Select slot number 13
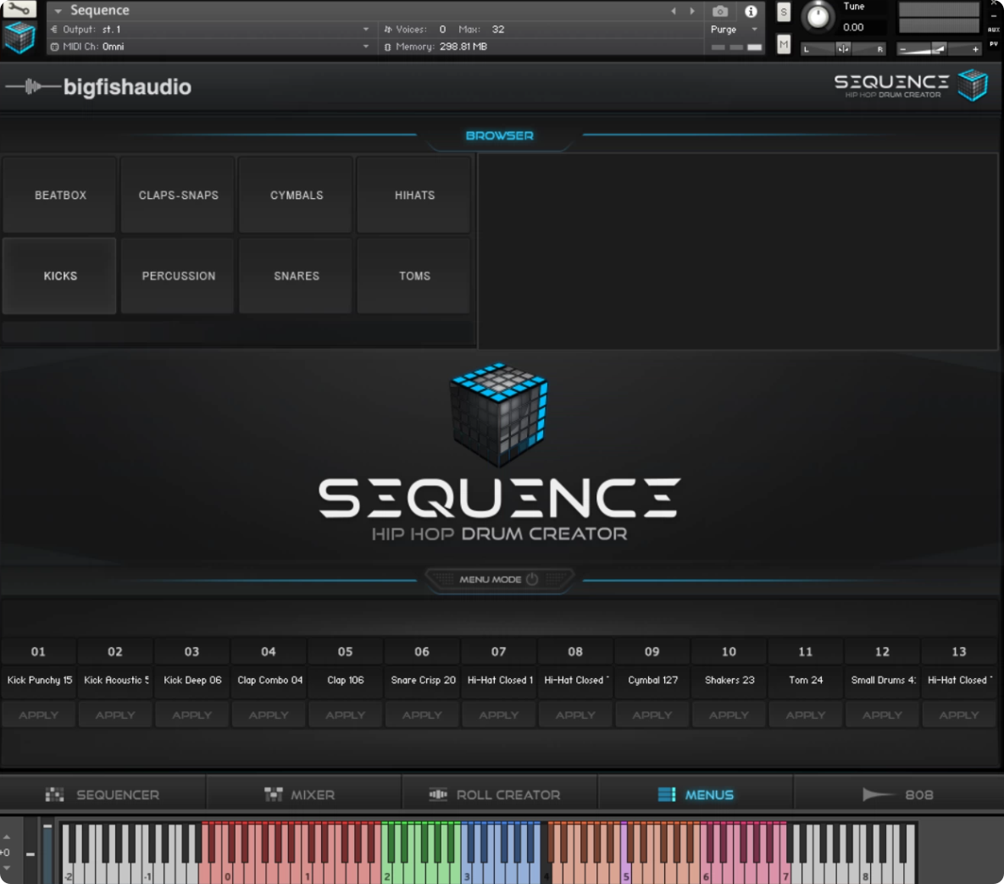Image resolution: width=1004 pixels, height=884 pixels. (958, 652)
